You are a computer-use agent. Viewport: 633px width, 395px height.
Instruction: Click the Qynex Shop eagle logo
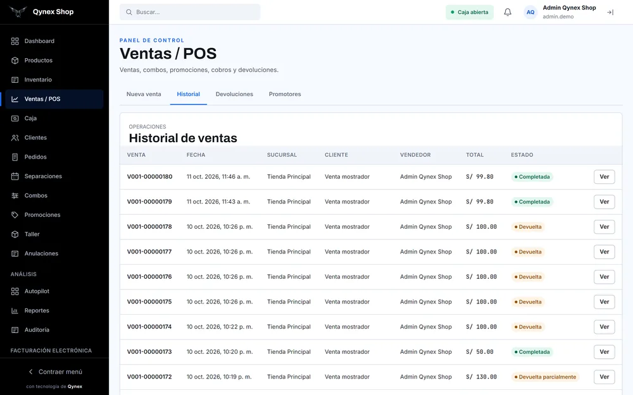coord(18,11)
